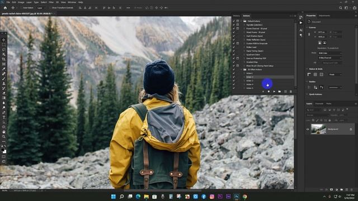Click the canvas width input field
Viewport: 358px width, 201px height.
click(322, 32)
